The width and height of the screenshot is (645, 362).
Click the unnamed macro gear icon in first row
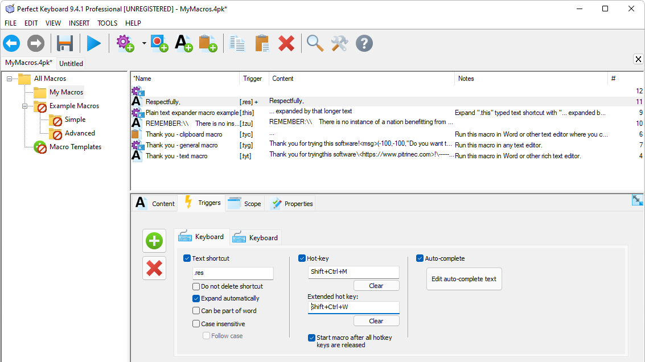click(x=137, y=91)
